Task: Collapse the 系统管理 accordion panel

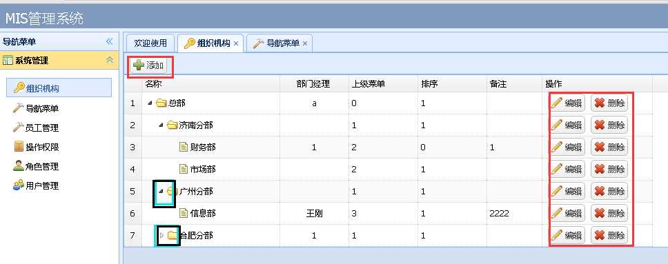Action: tap(110, 60)
